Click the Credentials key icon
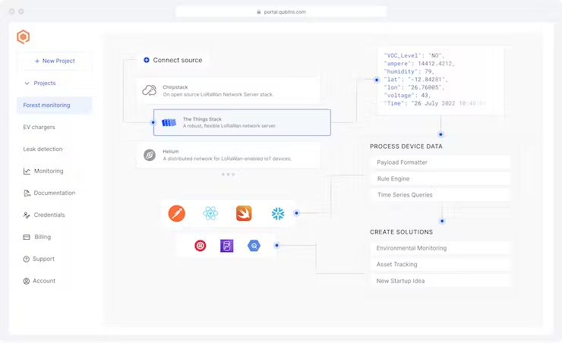The image size is (562, 343). pos(27,216)
